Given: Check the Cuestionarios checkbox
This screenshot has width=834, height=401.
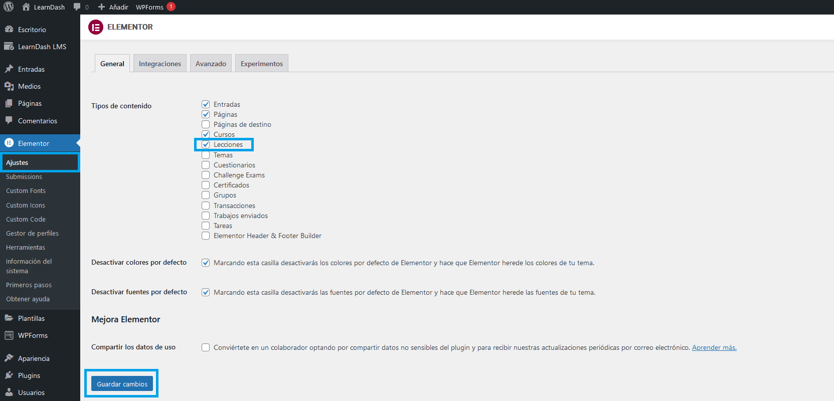Looking at the screenshot, I should tap(206, 165).
